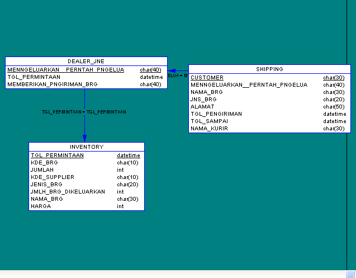Click MEMBERIKAN_PNGIRIMAN_BRG column in DEALER_JNE

[53, 84]
